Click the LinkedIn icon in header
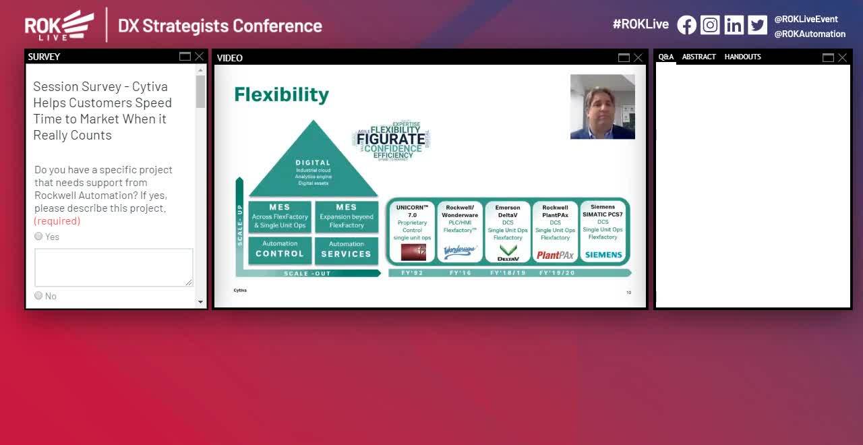This screenshot has width=863, height=445. (x=734, y=25)
